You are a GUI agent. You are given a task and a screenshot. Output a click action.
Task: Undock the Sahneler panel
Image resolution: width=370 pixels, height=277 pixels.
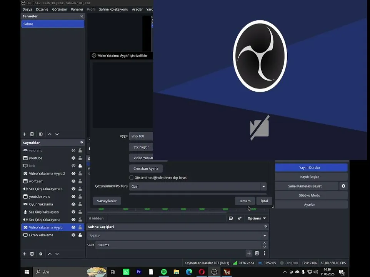pyautogui.click(x=82, y=16)
